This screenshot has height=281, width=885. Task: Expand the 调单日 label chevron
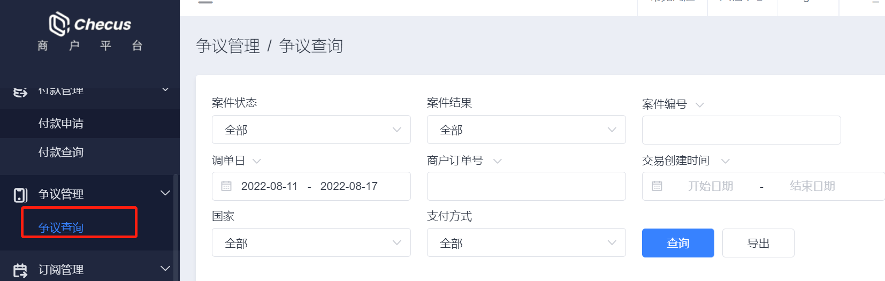(x=256, y=161)
